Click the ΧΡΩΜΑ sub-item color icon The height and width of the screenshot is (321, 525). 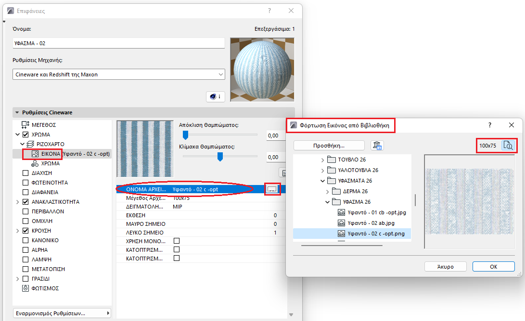click(x=35, y=163)
